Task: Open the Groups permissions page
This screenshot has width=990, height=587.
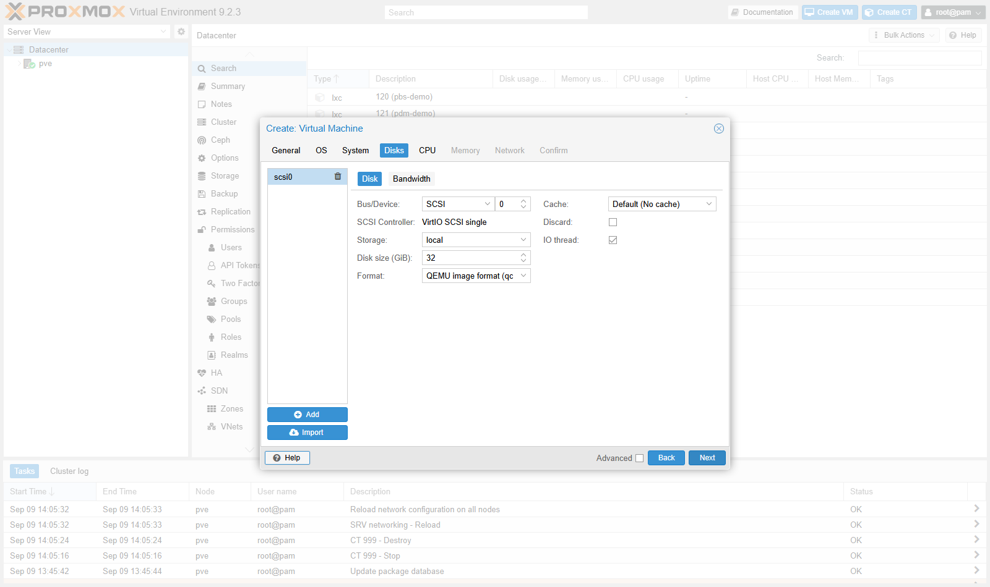Action: pos(234,302)
